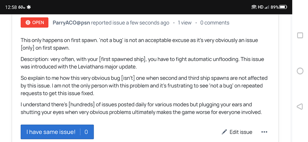The height and width of the screenshot is (142, 308).
Task: Click the Edit issue pencil link
Action: pos(237,132)
